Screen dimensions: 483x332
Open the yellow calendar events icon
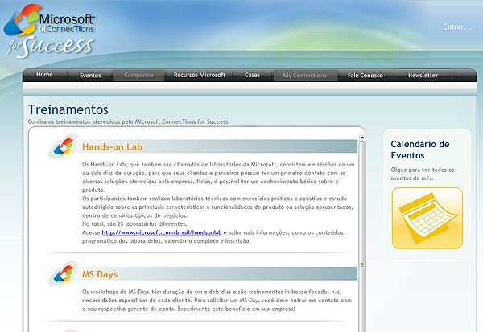[x=427, y=218]
